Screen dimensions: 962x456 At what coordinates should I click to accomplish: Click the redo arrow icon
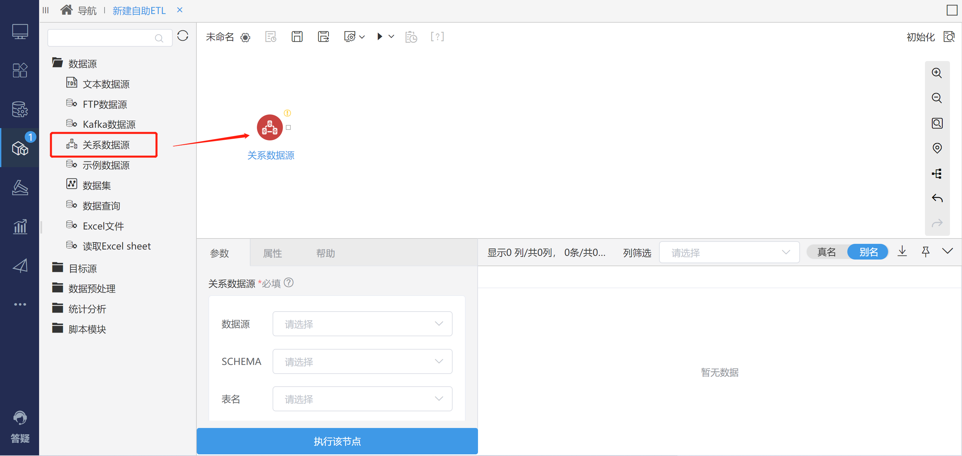pyautogui.click(x=937, y=223)
